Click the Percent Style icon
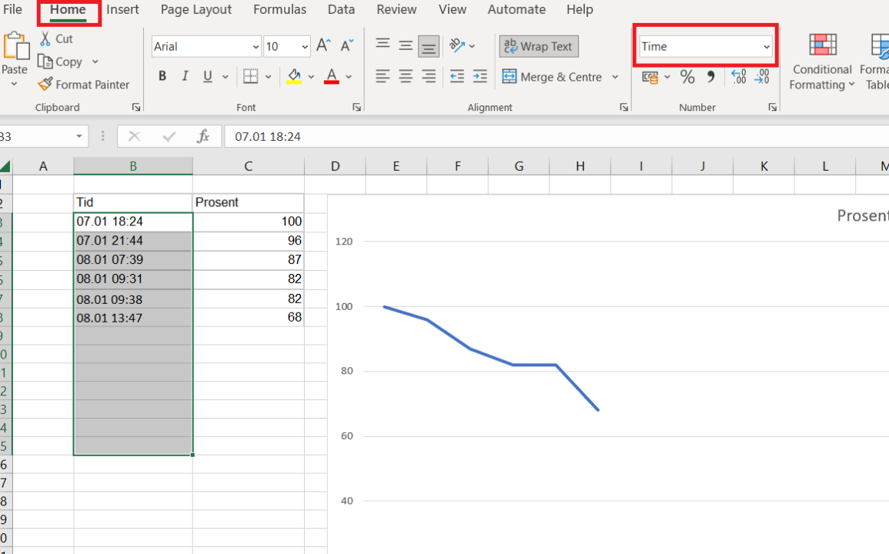 click(x=687, y=77)
